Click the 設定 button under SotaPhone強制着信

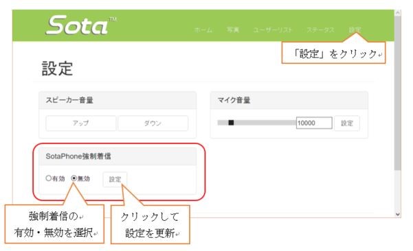115,179
